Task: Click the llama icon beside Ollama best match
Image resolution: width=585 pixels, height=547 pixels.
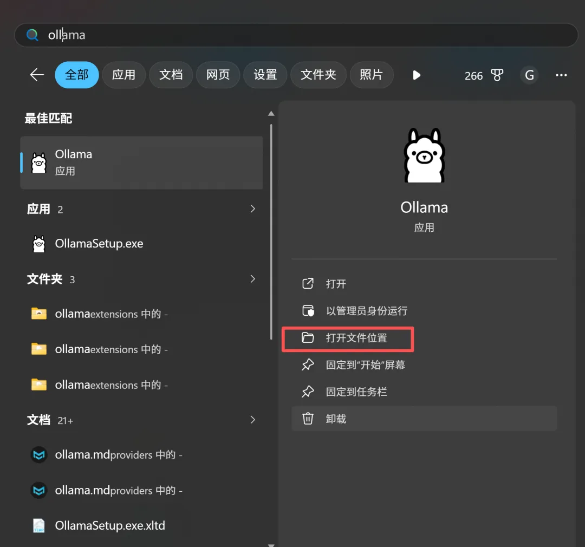Action: tap(39, 163)
